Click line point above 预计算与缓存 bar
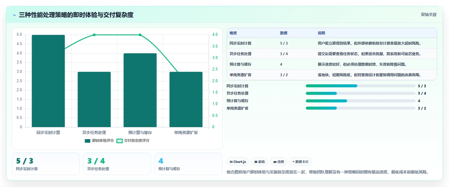 click(x=140, y=35)
